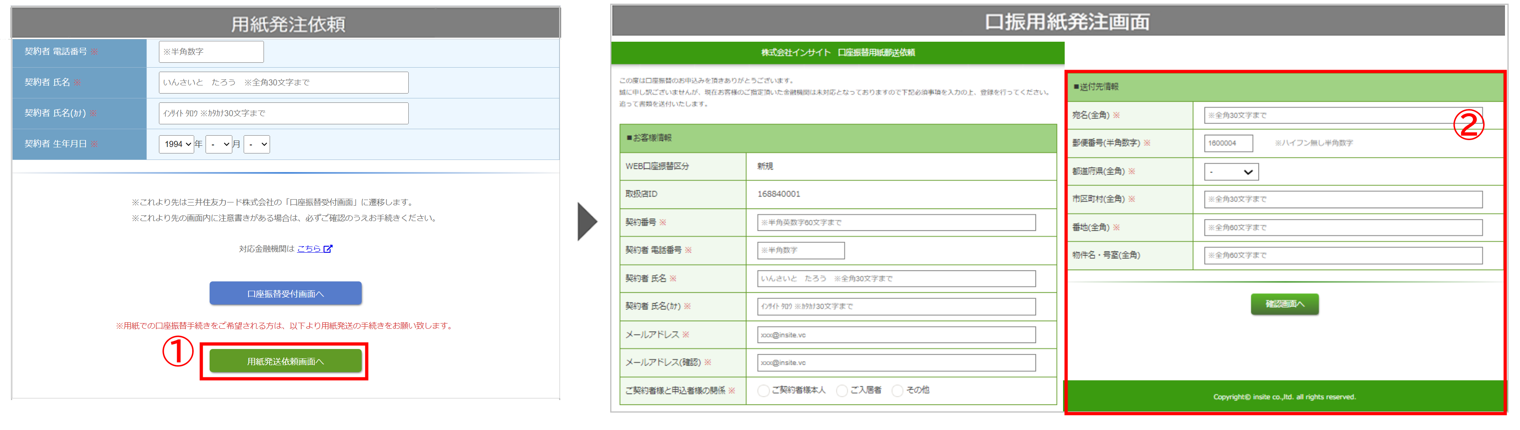This screenshot has height=430, width=1520.
Task: Open the birth day dropdown
Action: tap(257, 144)
